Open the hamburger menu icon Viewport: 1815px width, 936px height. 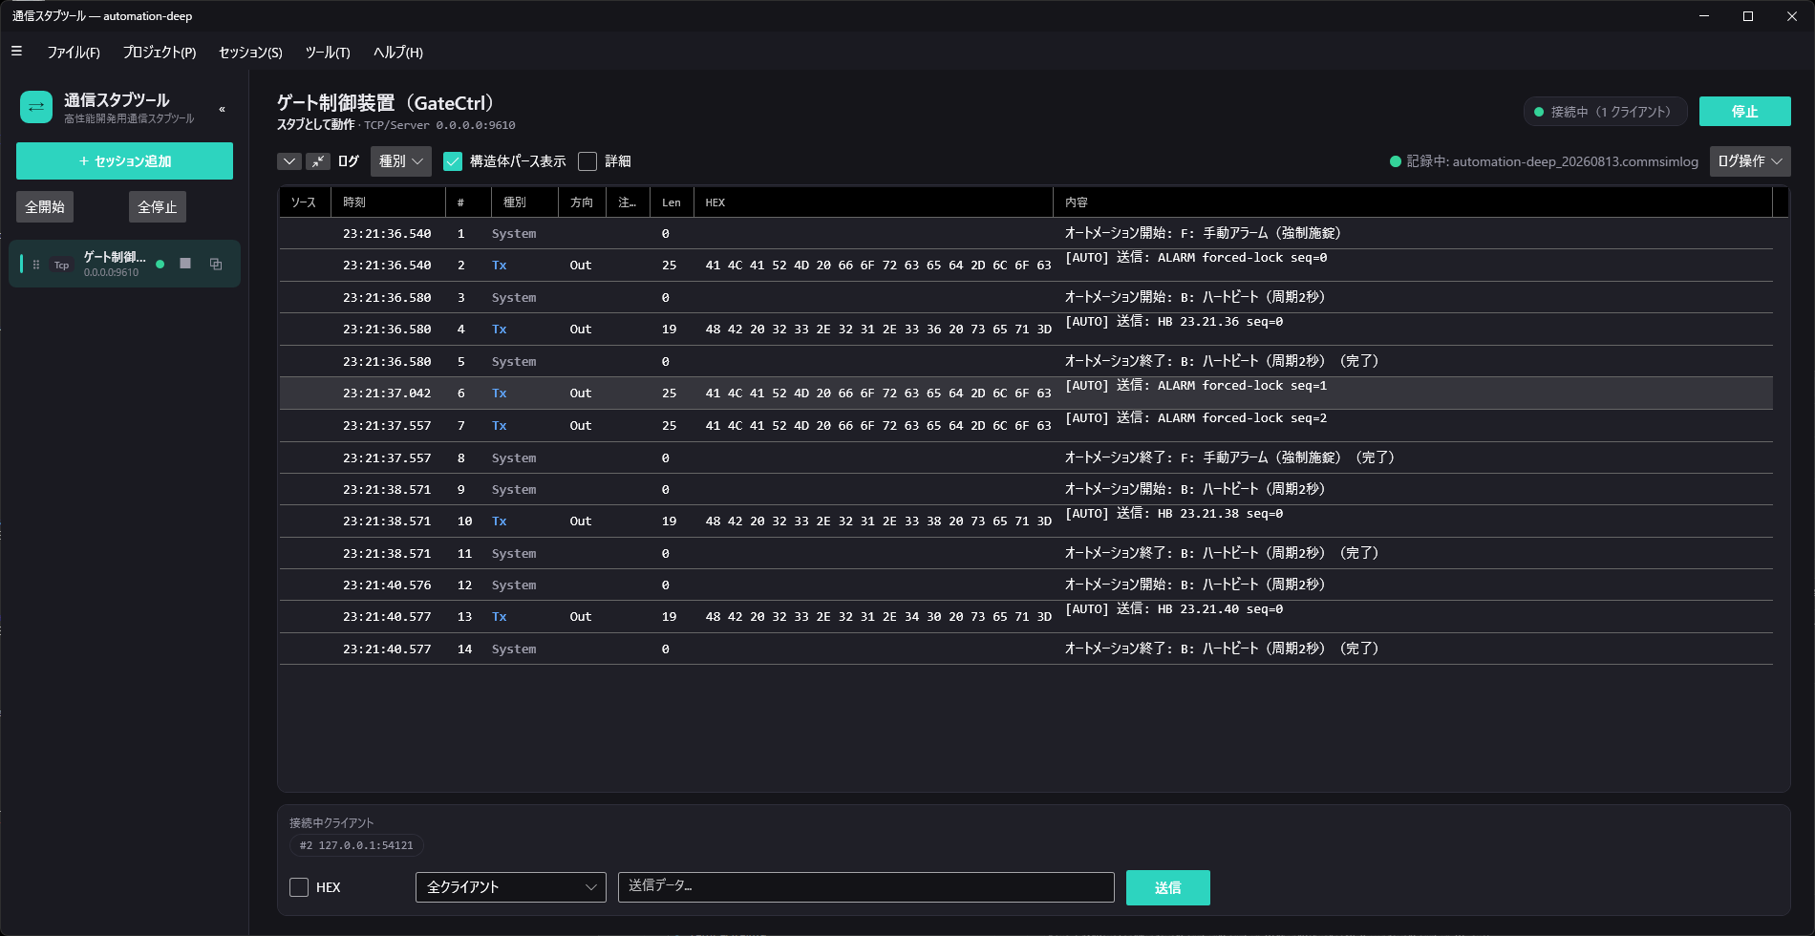coord(16,52)
